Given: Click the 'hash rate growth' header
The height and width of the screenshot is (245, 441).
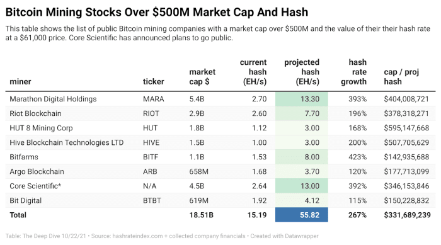Looking at the screenshot, I should point(354,72).
